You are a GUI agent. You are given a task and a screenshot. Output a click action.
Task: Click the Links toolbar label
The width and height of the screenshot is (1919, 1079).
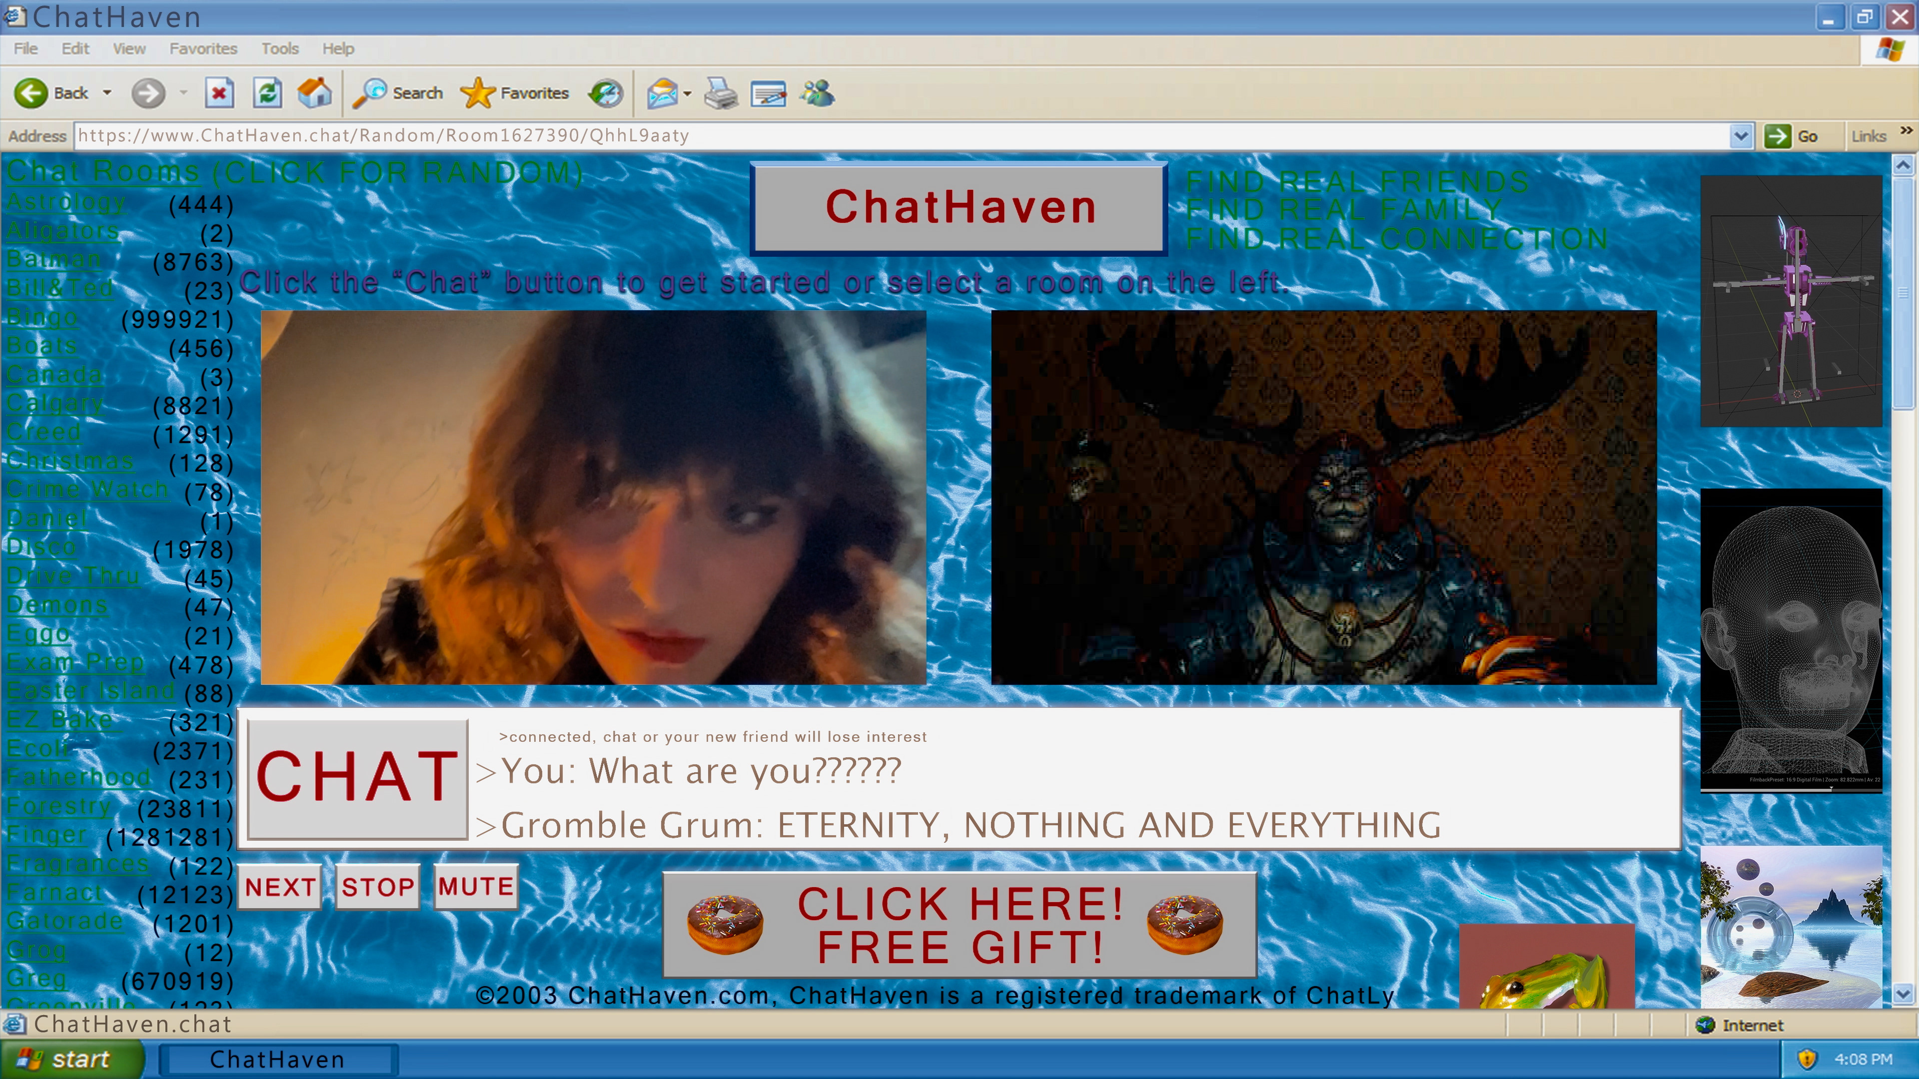tap(1869, 136)
